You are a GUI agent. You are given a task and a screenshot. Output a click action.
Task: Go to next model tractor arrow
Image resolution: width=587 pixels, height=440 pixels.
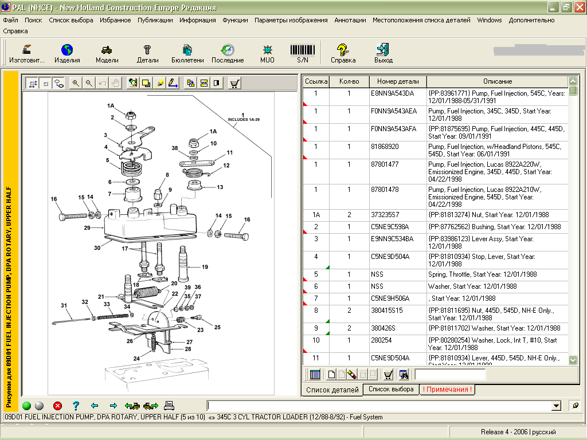(151, 406)
